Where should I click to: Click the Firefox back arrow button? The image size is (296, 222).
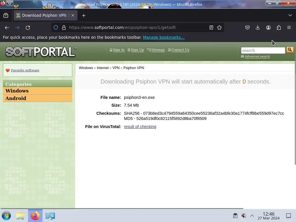tap(7, 27)
